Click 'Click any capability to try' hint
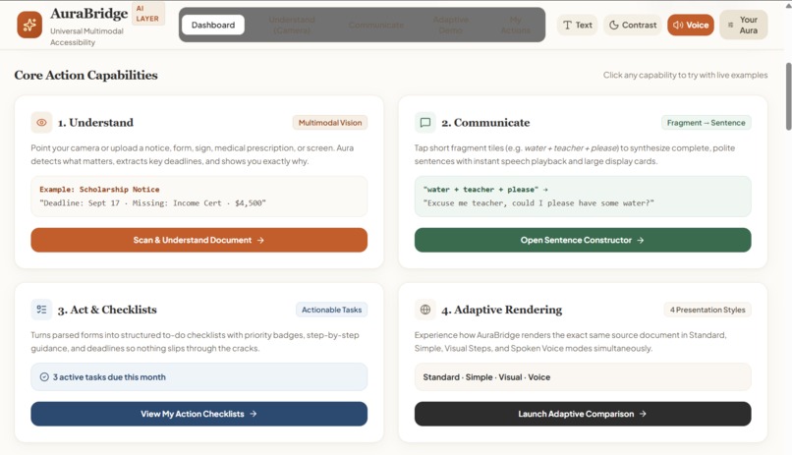 686,75
